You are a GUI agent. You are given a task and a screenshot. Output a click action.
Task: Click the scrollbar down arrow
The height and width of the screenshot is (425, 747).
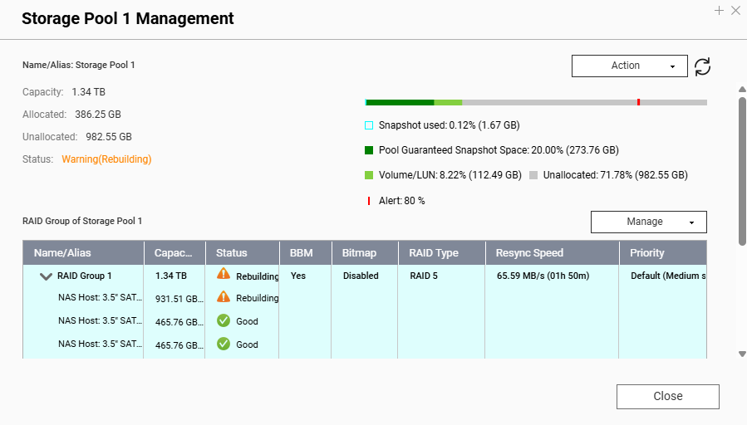[x=741, y=354]
